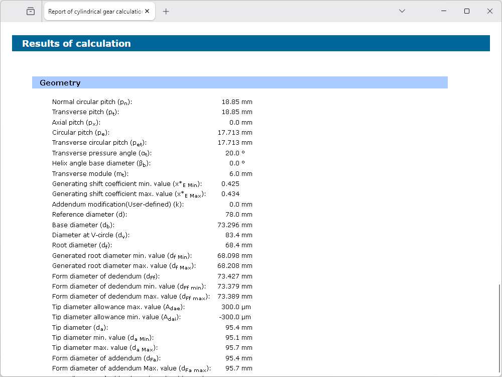502x377 pixels.
Task: Click the Root diameter value 68.4 mm
Action: 238,245
